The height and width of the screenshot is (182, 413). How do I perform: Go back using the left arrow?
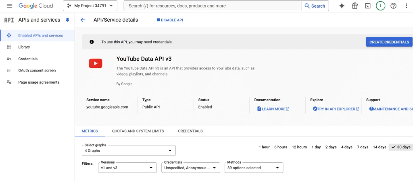(83, 20)
